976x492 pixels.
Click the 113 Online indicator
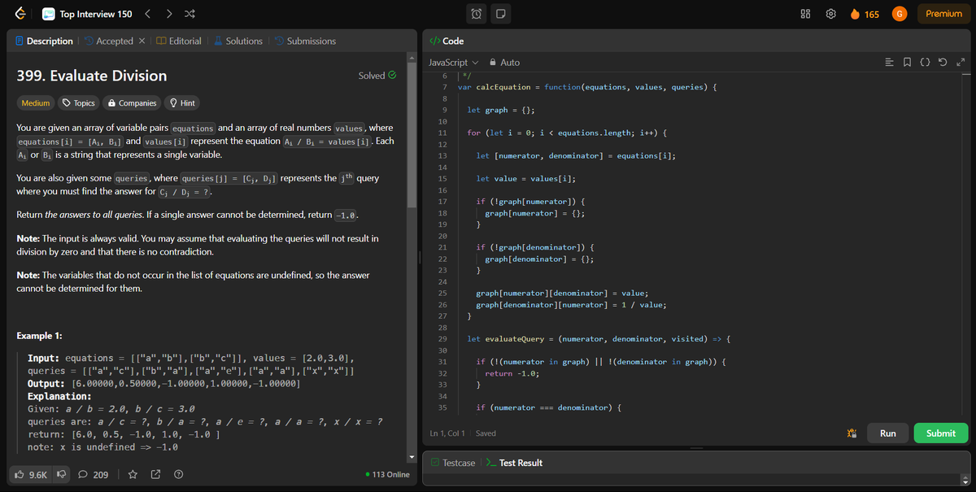(x=388, y=474)
